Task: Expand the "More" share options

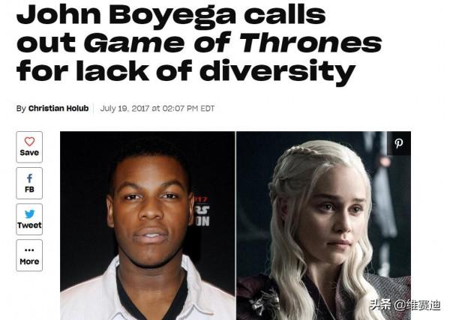Action: point(29,262)
